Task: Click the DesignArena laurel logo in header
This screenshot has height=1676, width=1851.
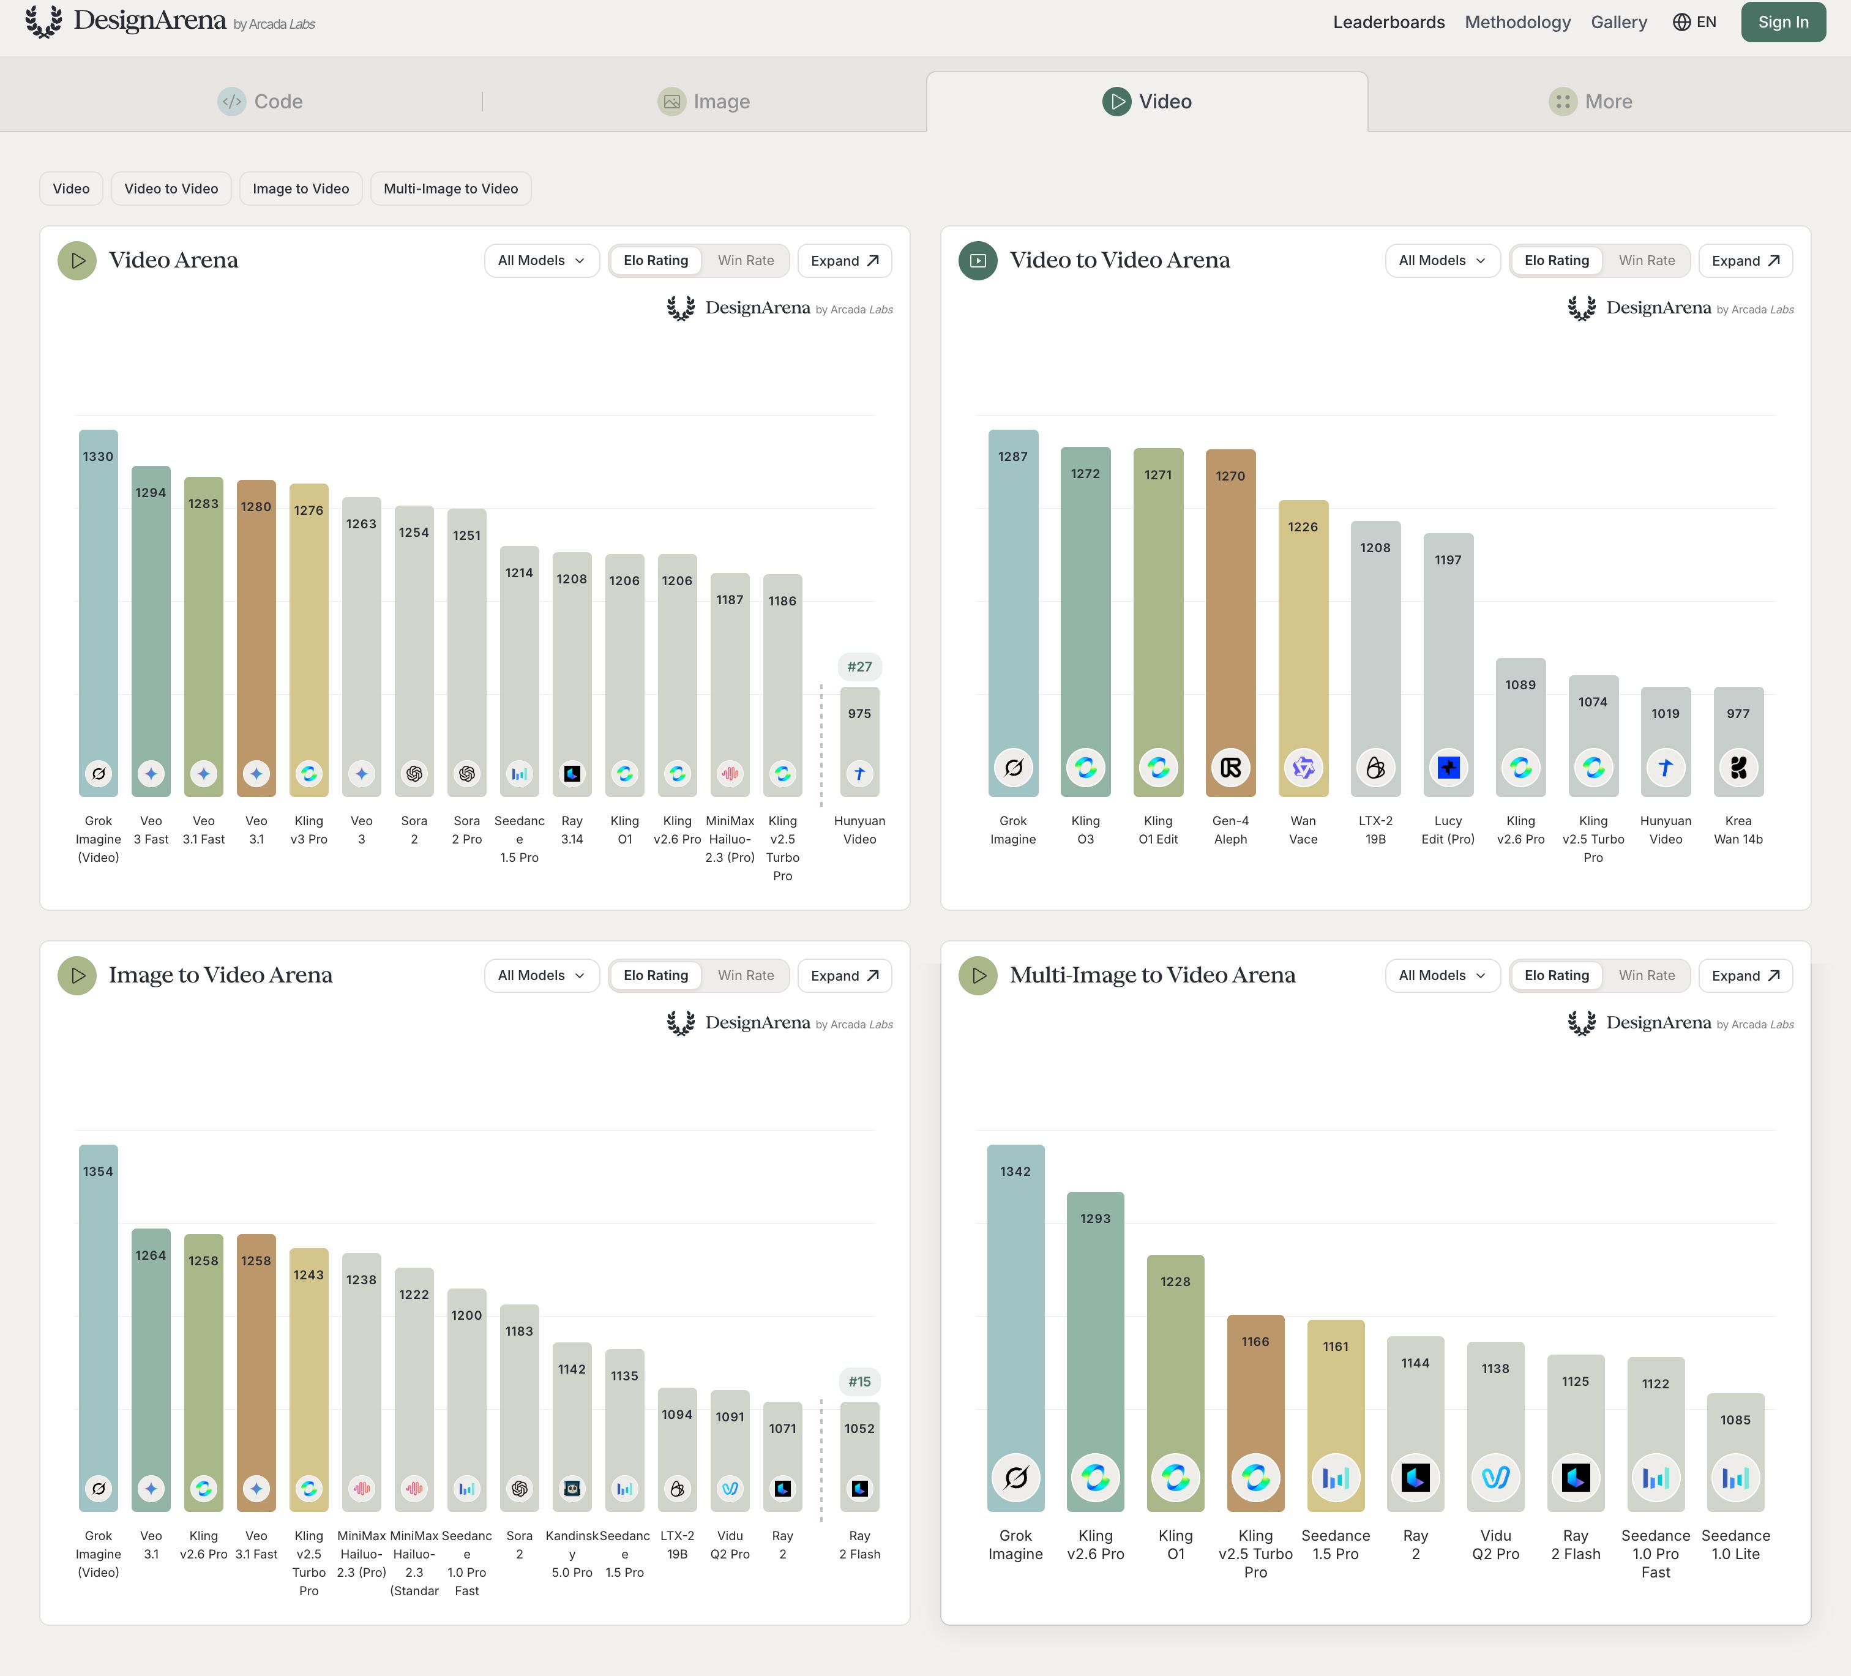Action: (43, 21)
